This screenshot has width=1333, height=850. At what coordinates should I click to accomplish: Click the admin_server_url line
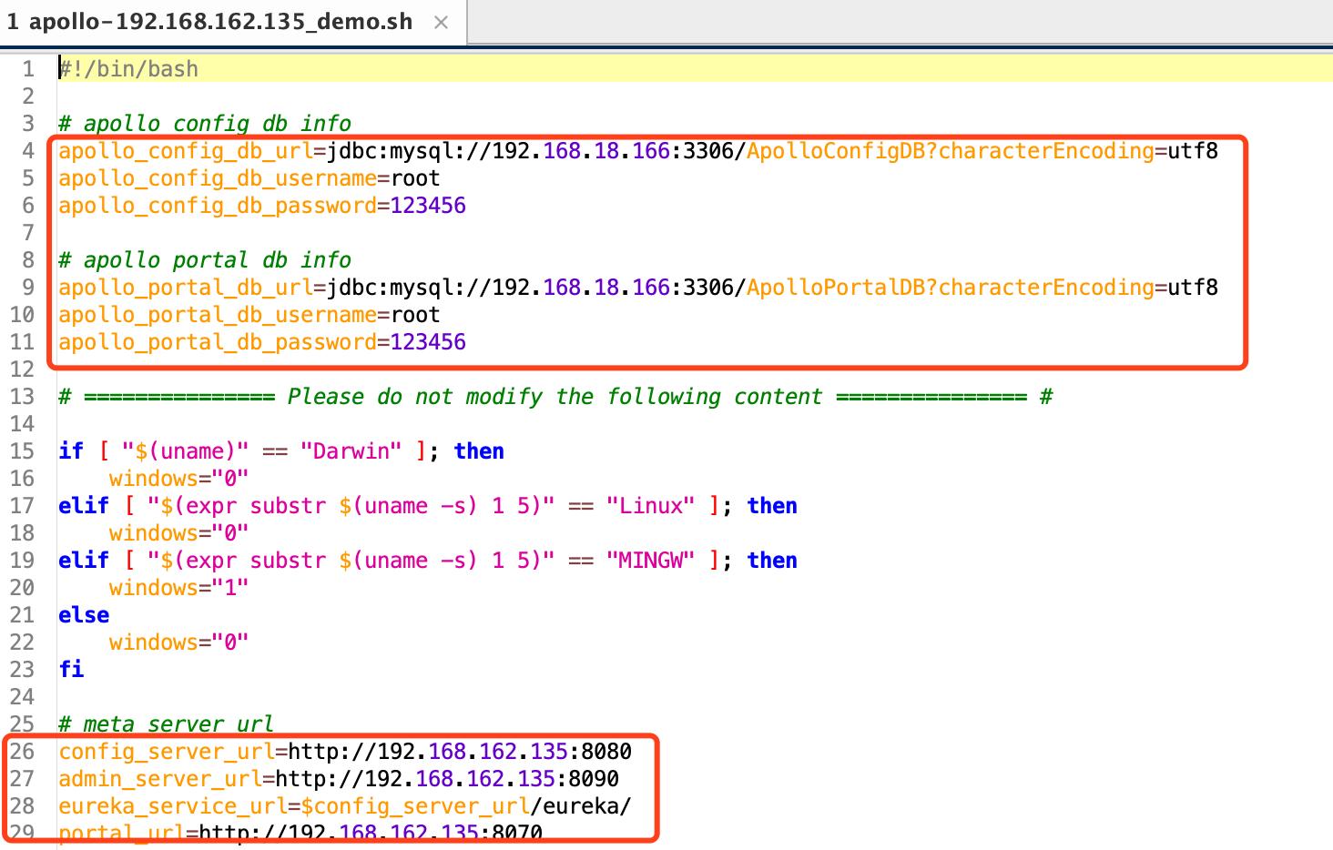tap(339, 779)
